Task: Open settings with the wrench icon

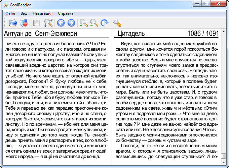Action: (x=117, y=23)
